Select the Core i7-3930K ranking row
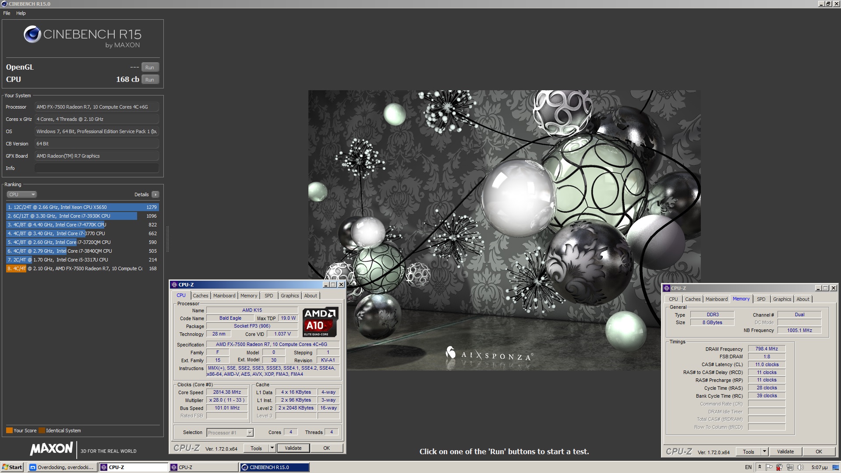Image resolution: width=841 pixels, height=473 pixels. click(82, 216)
